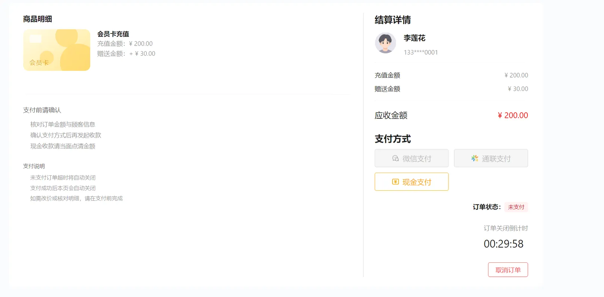
Task: Click the red 应收金额 value ¥ 200.00
Action: pos(513,115)
